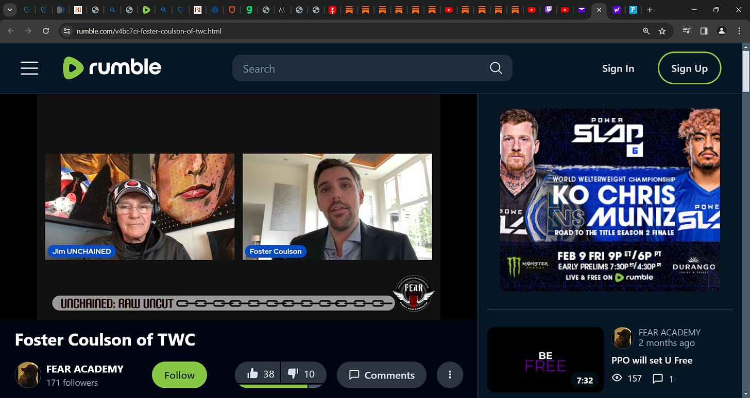Image resolution: width=750 pixels, height=398 pixels.
Task: Bookmark this page with the star
Action: 662,31
